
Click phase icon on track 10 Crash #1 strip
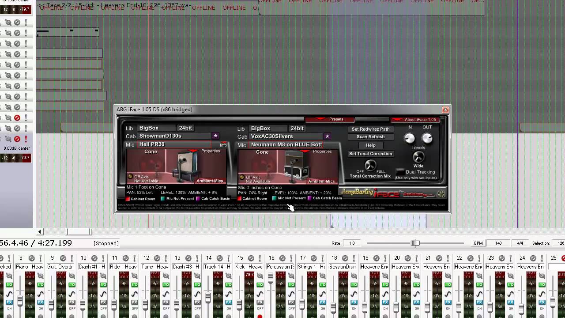click(x=103, y=276)
